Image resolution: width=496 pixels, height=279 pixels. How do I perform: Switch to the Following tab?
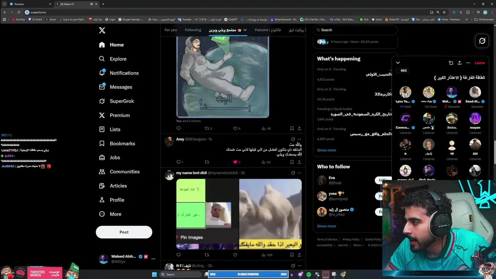[x=193, y=30]
